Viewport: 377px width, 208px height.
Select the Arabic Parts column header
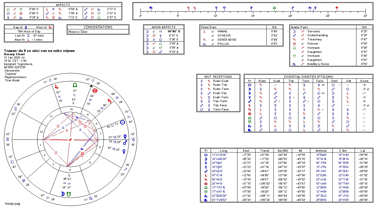[299, 27]
